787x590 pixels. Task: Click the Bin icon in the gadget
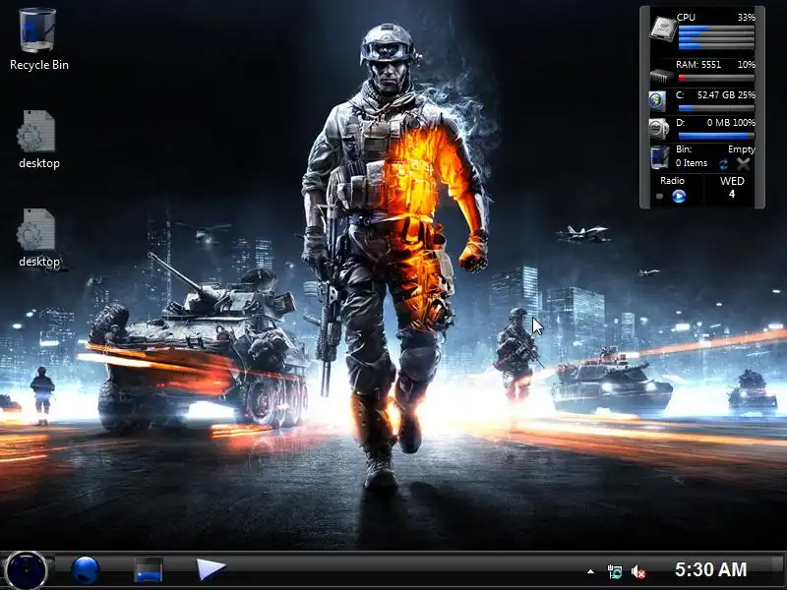coord(659,157)
